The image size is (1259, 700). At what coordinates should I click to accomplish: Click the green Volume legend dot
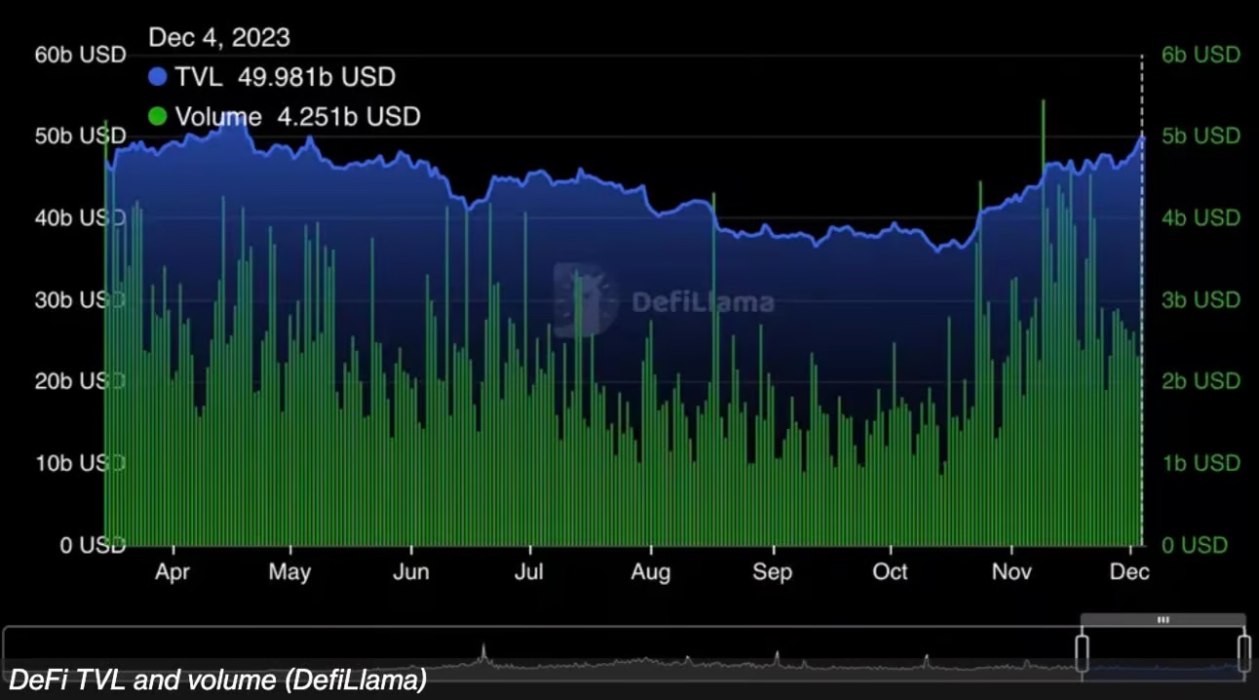click(160, 117)
